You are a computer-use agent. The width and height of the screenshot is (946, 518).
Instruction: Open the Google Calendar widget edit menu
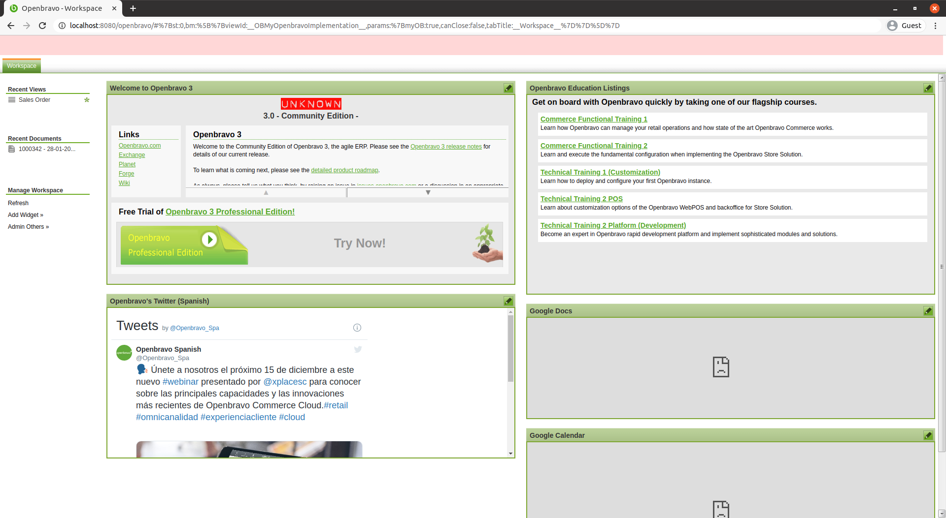[x=928, y=435]
